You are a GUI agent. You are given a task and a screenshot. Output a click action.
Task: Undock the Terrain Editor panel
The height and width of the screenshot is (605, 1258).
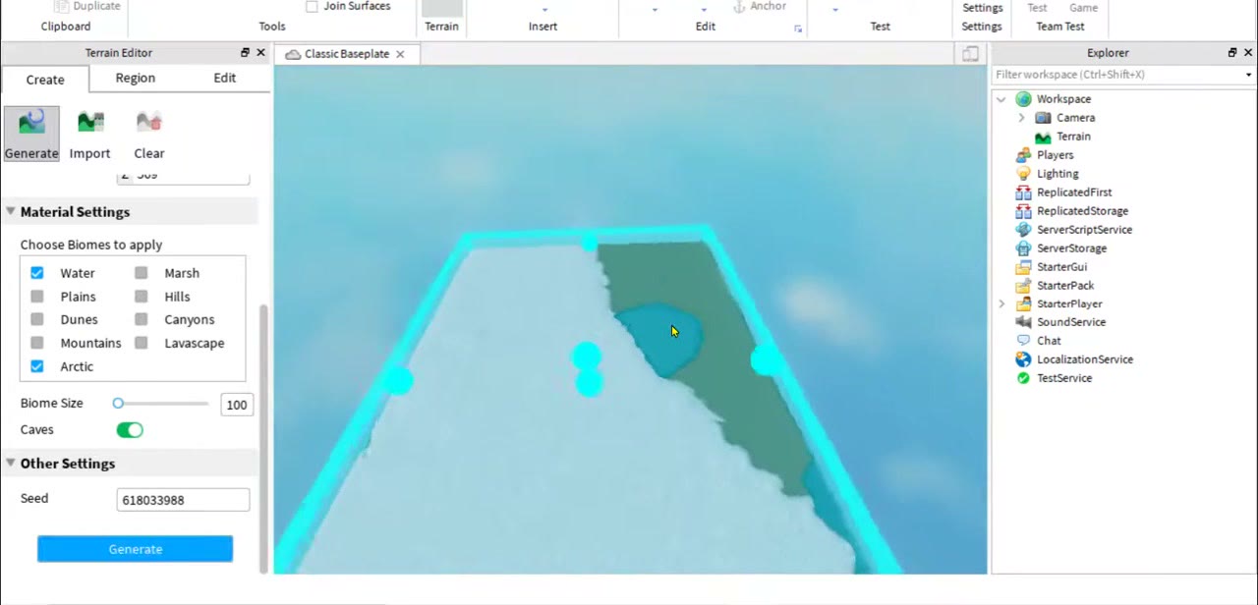tap(245, 53)
